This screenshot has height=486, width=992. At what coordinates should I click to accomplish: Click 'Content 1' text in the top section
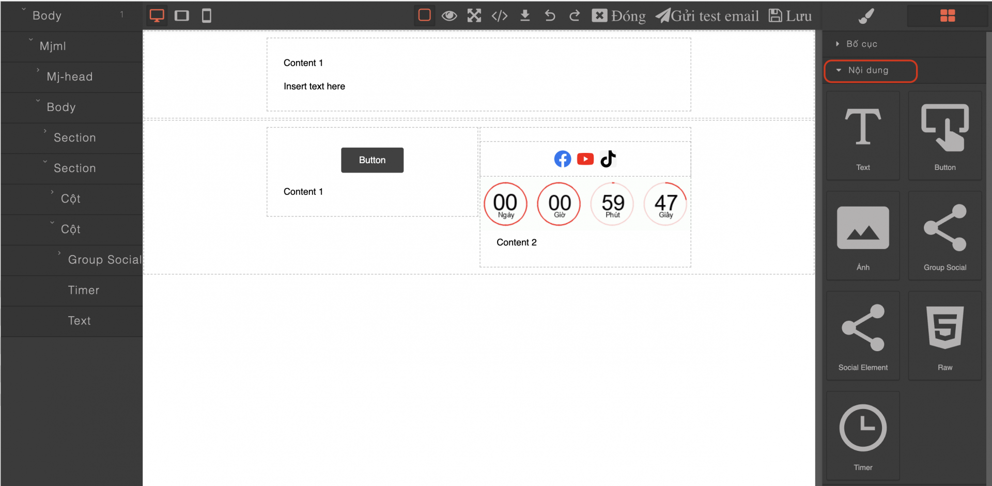click(x=303, y=63)
